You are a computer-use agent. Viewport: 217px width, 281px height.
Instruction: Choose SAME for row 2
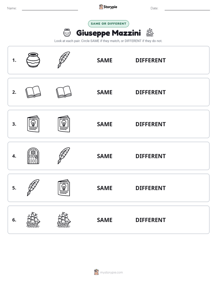point(105,92)
